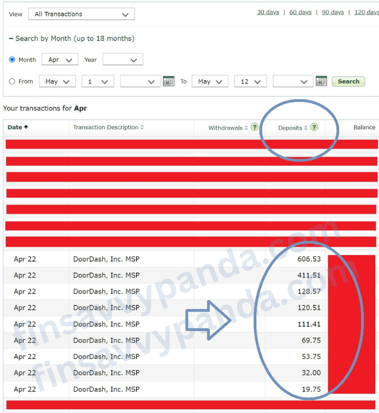The image size is (379, 413).
Task: Click the 111.41 deposit amount
Action: point(309,324)
